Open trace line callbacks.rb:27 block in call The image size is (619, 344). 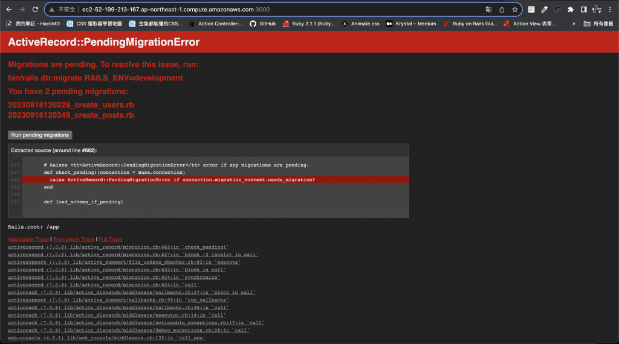[132, 292]
